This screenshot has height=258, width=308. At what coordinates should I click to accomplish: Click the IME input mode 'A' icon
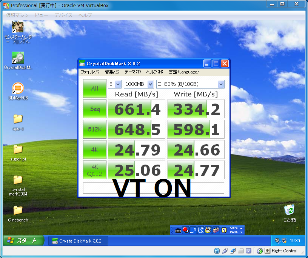coord(193,230)
